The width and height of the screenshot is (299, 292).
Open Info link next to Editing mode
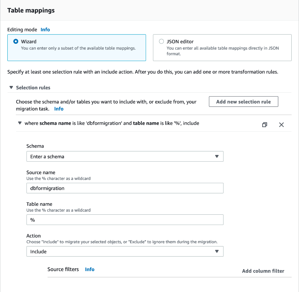tap(45, 30)
